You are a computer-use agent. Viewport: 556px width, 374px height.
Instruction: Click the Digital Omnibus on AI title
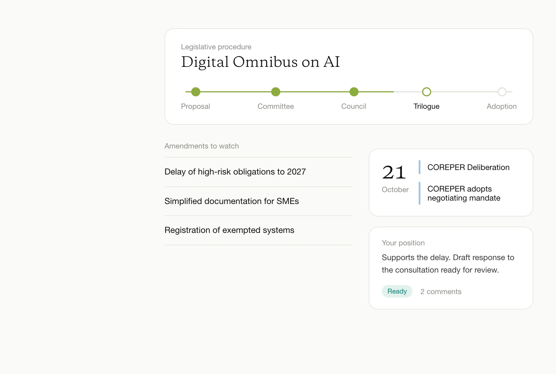(x=260, y=62)
